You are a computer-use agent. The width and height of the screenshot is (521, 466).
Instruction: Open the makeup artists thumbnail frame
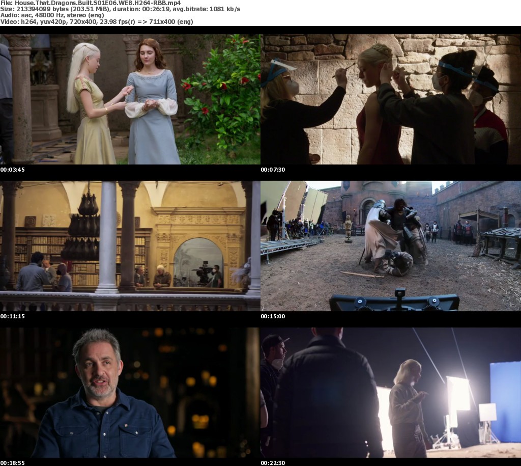tap(391, 99)
